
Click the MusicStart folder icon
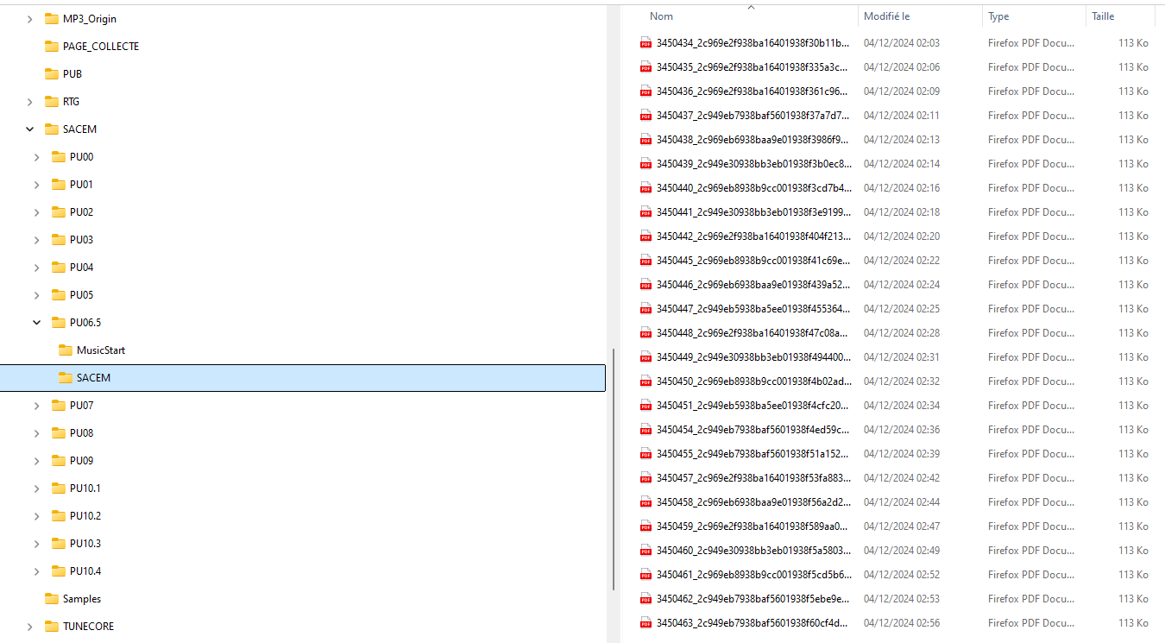coord(66,350)
